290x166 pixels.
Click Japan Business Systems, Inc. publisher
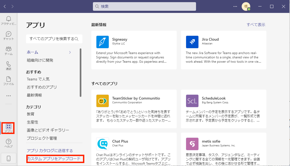(218, 146)
